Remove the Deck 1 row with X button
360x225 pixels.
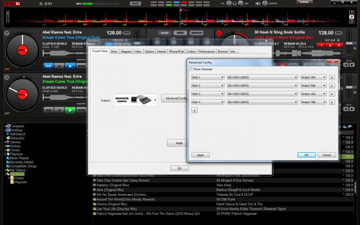pyautogui.click(x=332, y=77)
